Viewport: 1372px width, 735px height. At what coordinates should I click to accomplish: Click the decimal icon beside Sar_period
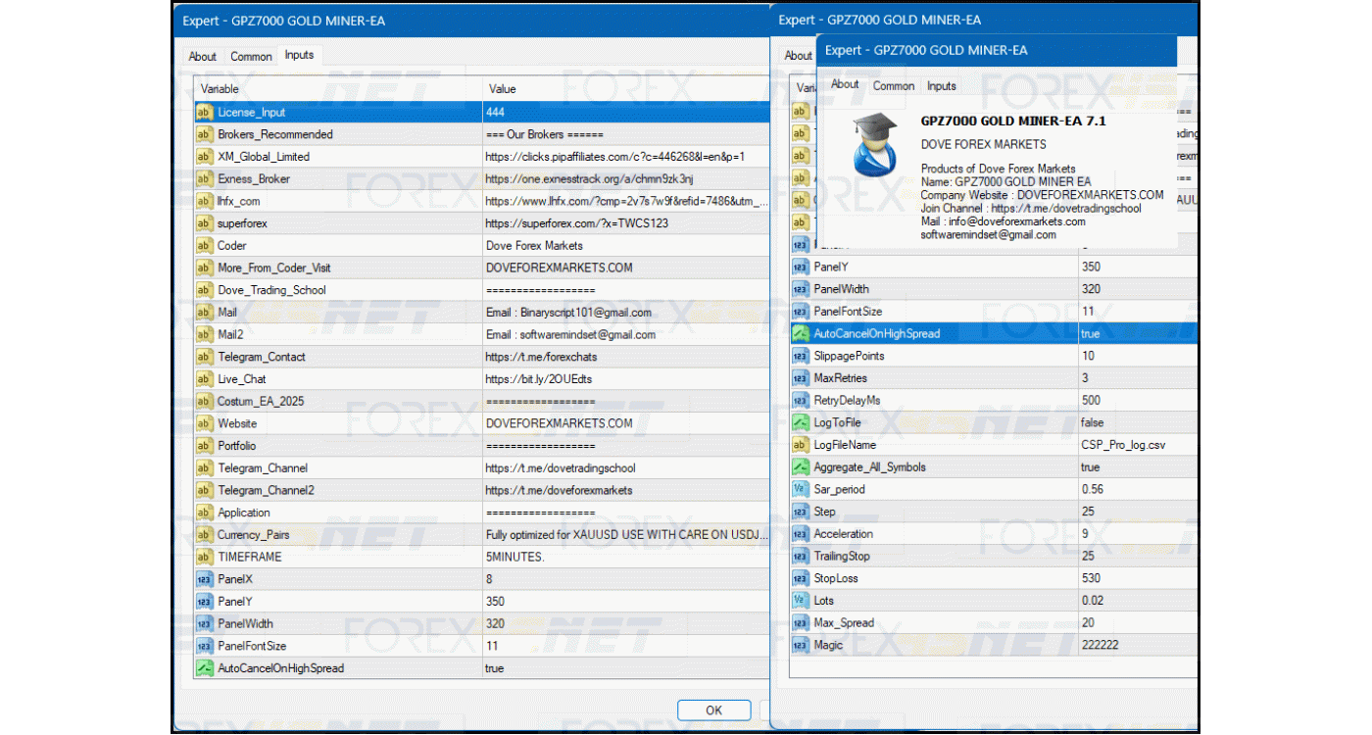tap(800, 490)
